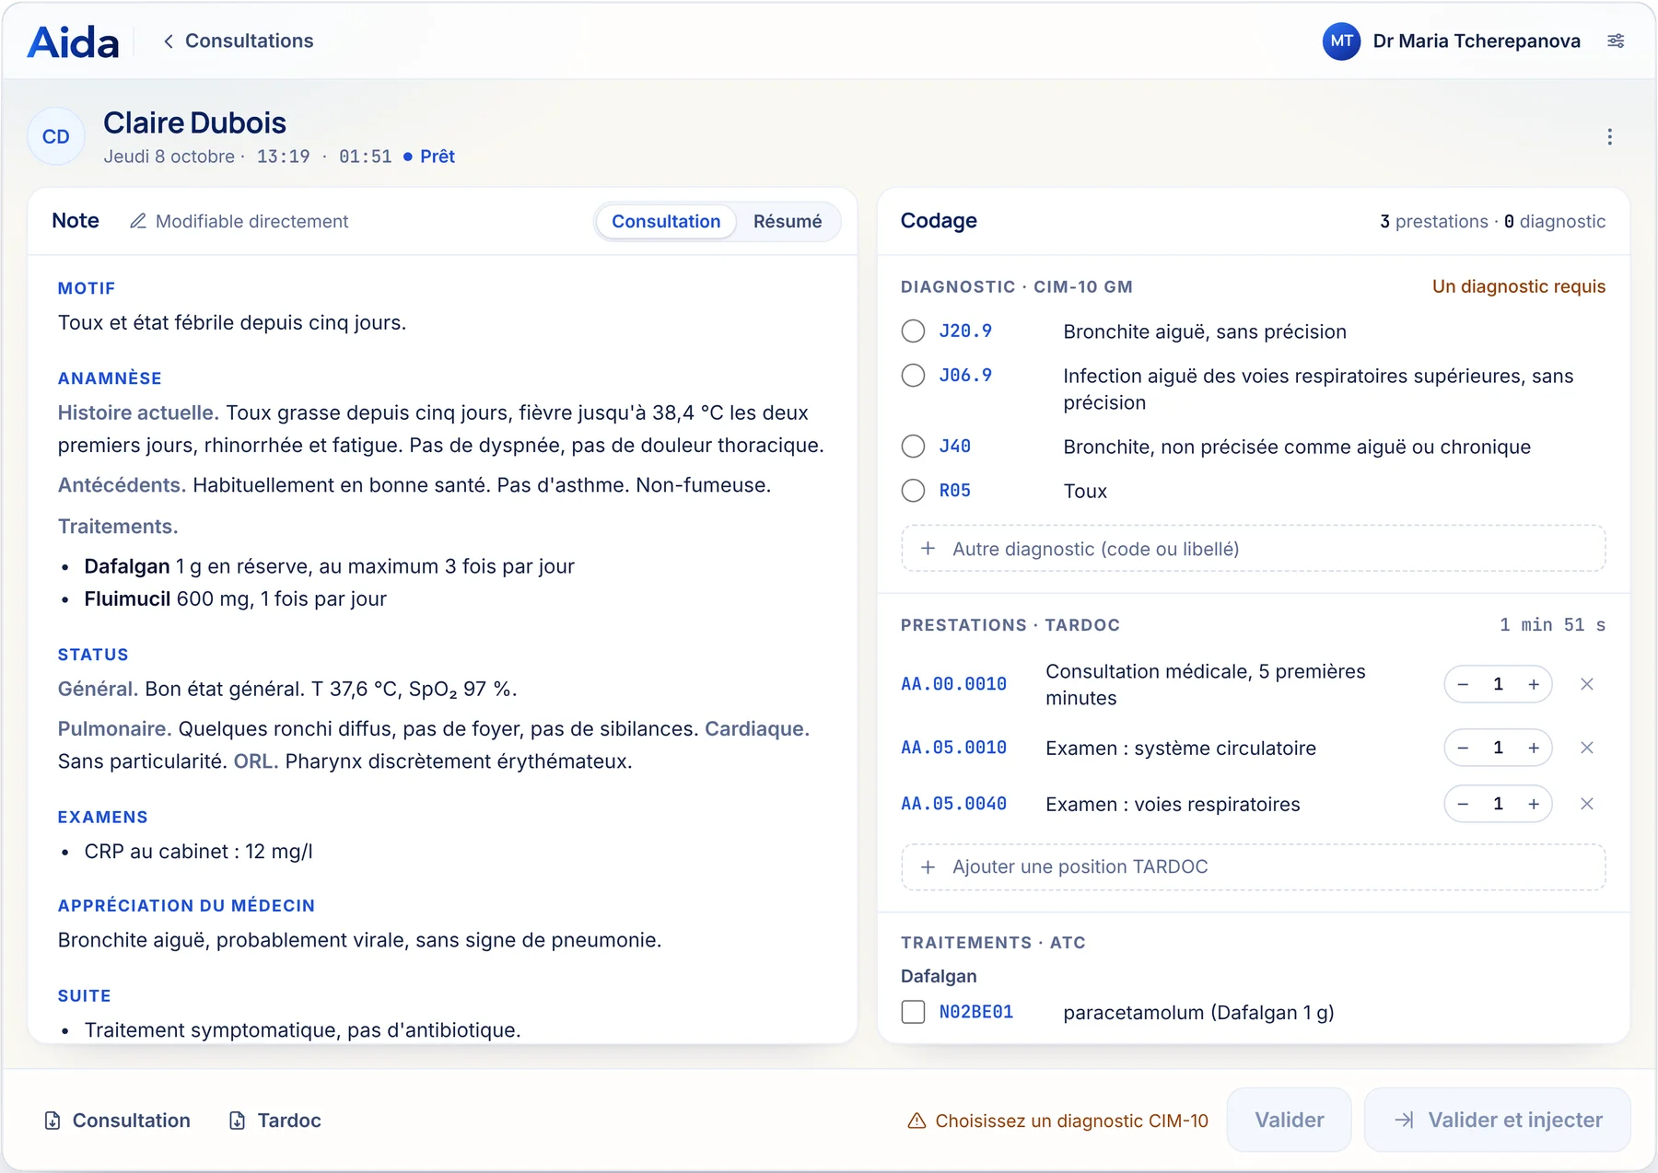Click the CD patient avatar
Screen dimensions: 1658x1173
click(x=56, y=136)
